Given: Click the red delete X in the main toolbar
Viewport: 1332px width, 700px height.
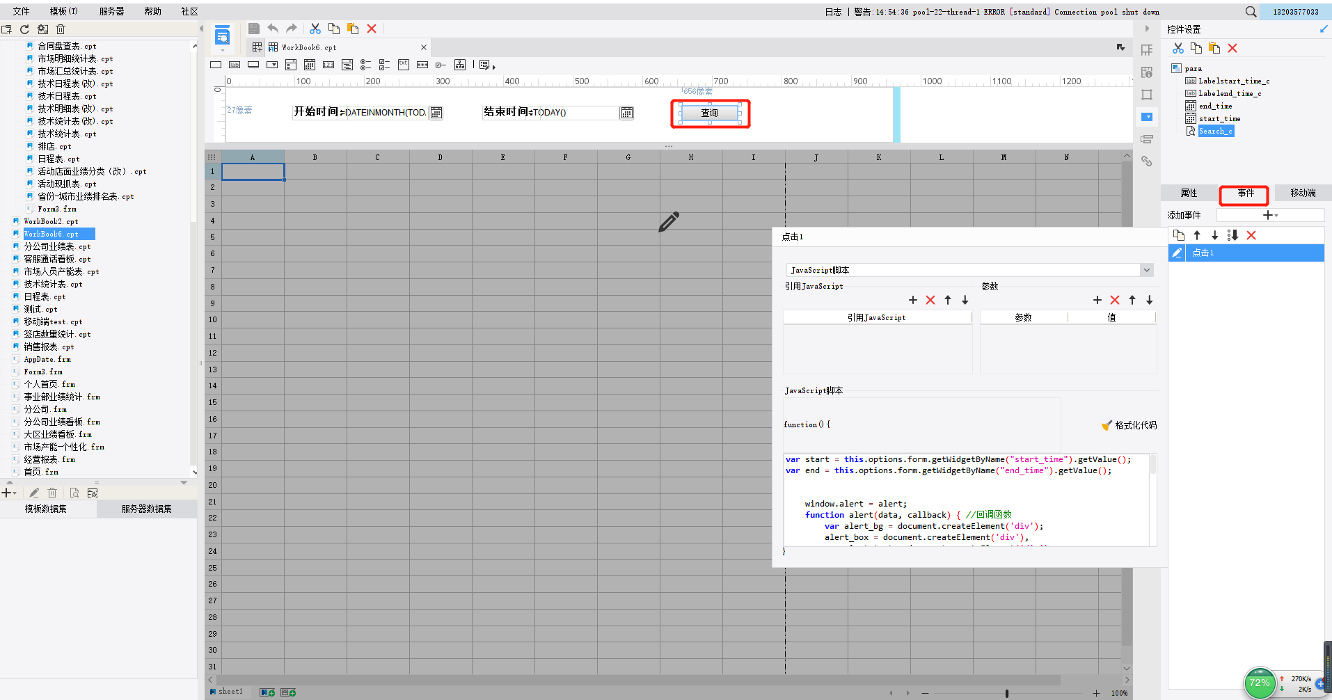Looking at the screenshot, I should (372, 29).
